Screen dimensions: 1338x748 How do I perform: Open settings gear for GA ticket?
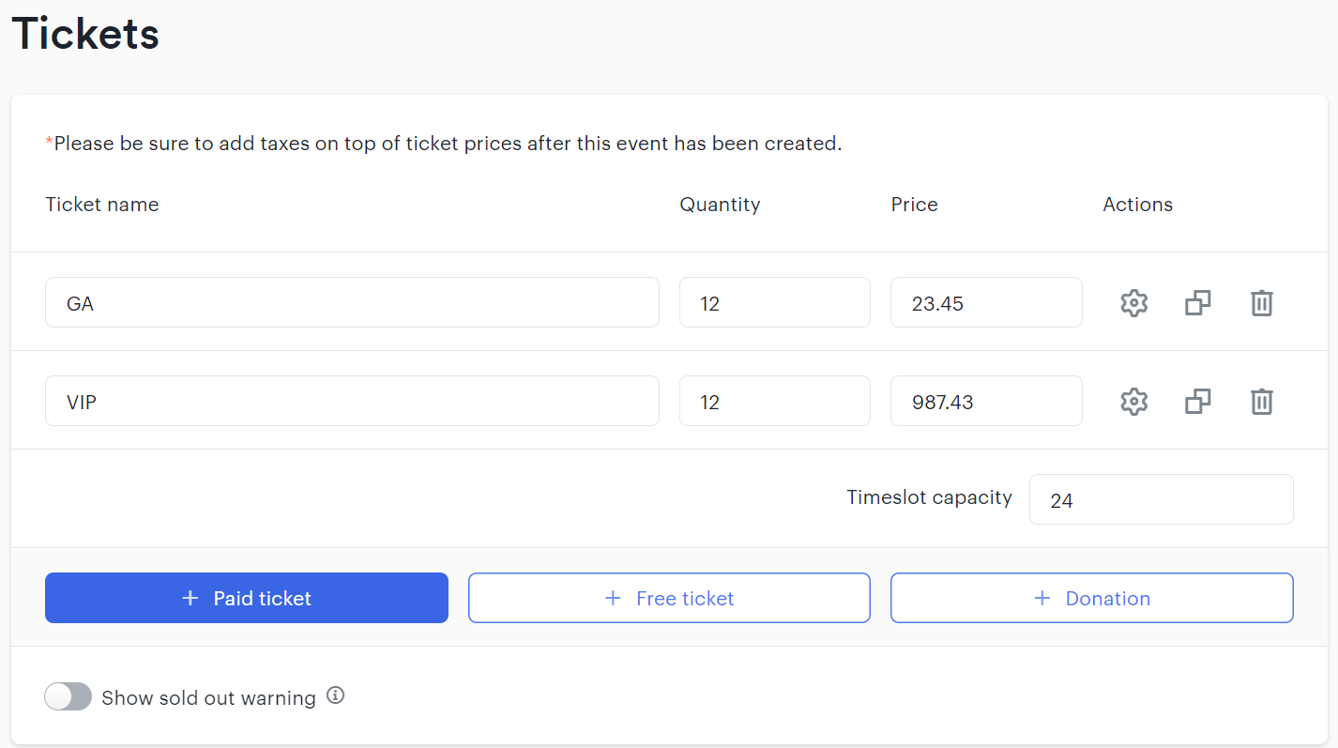click(x=1134, y=303)
